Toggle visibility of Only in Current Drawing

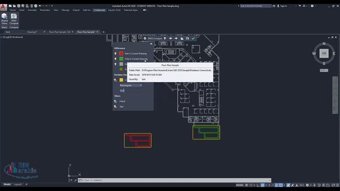[115, 59]
